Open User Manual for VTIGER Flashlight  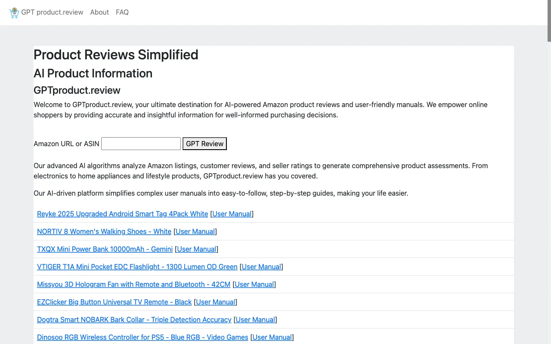tap(261, 267)
